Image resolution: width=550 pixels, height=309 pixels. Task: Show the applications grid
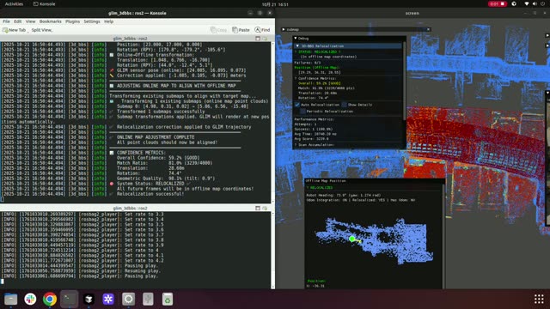pyautogui.click(x=539, y=299)
